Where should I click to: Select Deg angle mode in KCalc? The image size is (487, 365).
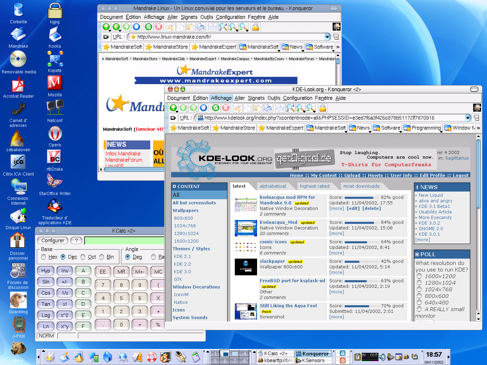point(134,257)
